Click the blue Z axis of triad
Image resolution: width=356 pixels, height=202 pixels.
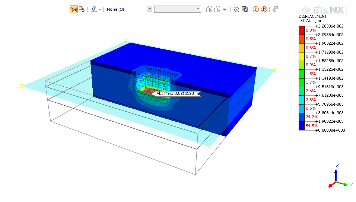coord(336,175)
